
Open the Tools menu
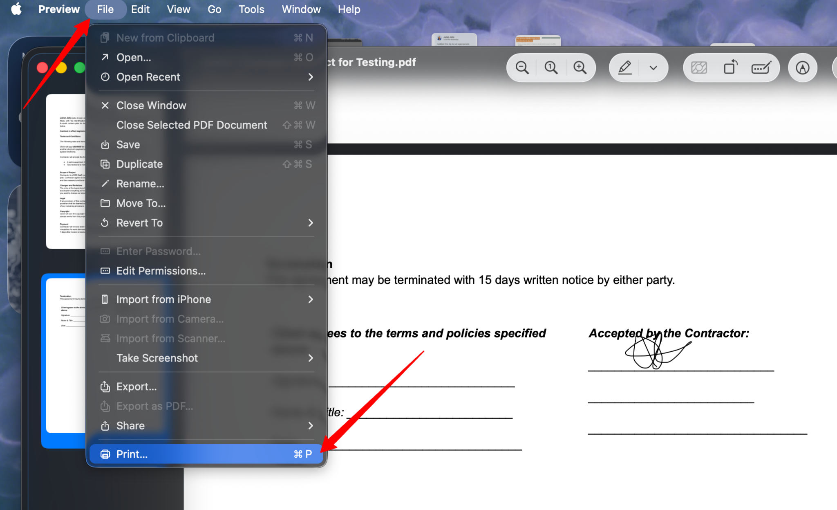[x=251, y=9]
